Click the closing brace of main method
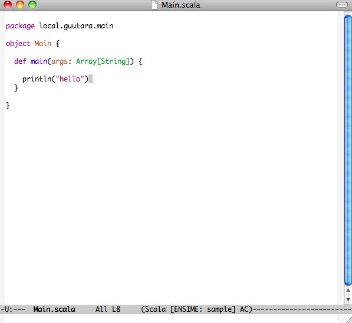 16,88
